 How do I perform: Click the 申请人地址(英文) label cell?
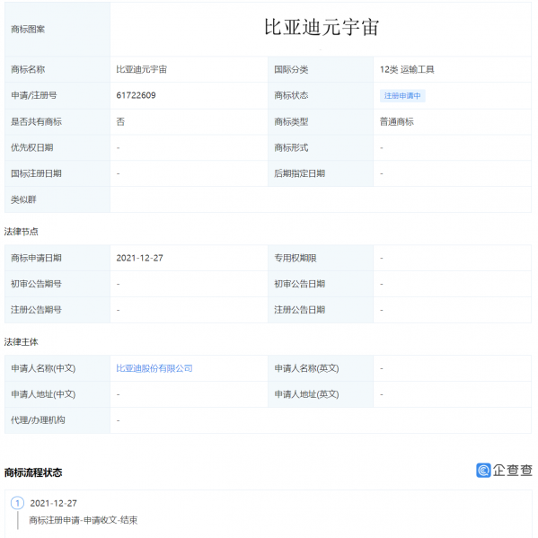tap(321, 394)
